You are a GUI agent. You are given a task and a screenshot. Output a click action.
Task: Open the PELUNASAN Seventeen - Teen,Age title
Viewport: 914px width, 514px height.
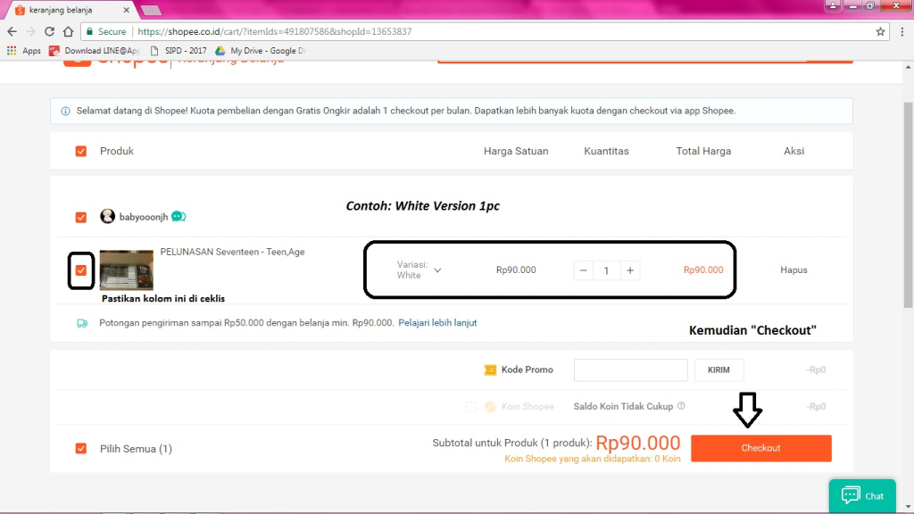[232, 252]
